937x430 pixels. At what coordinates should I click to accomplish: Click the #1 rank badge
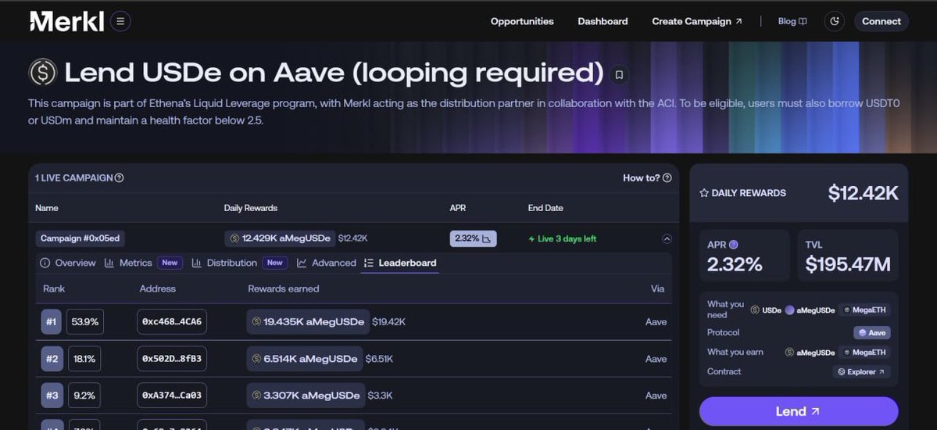[52, 322]
